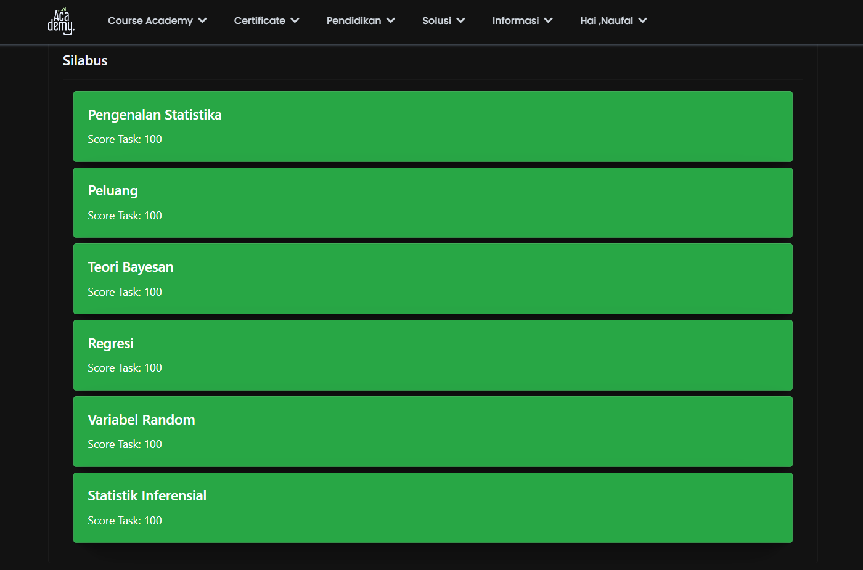Click the AI Academy logo
This screenshot has width=863, height=570.
tap(61, 21)
